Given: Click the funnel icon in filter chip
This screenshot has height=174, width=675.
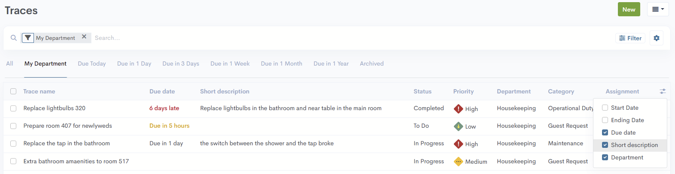Looking at the screenshot, I should tap(28, 38).
